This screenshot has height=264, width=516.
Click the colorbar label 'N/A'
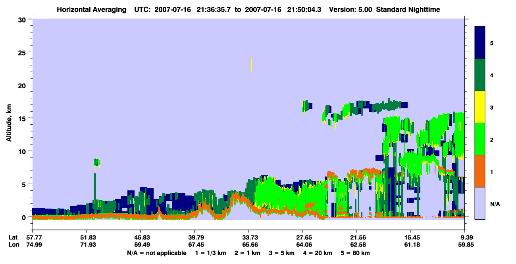(495, 204)
